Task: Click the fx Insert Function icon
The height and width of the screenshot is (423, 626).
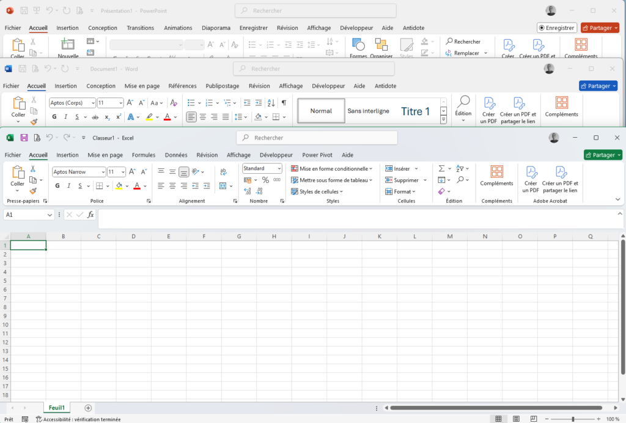Action: click(x=90, y=215)
